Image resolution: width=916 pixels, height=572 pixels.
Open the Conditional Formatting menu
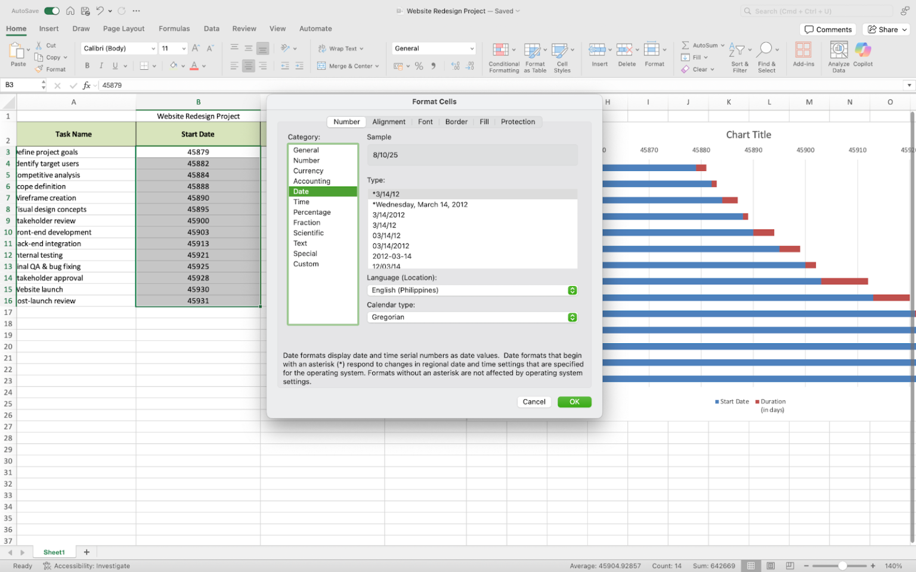(503, 57)
